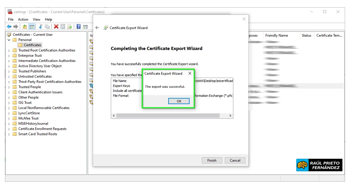Viewport: 350px width, 189px height.
Task: Click the Delete (red X) toolbar icon
Action: (56, 26)
